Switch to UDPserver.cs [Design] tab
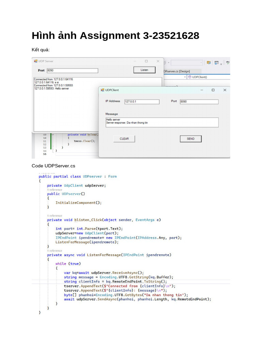 177,71
